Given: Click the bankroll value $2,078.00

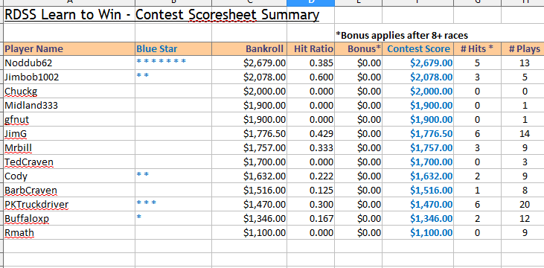Looking at the screenshot, I should (x=249, y=77).
